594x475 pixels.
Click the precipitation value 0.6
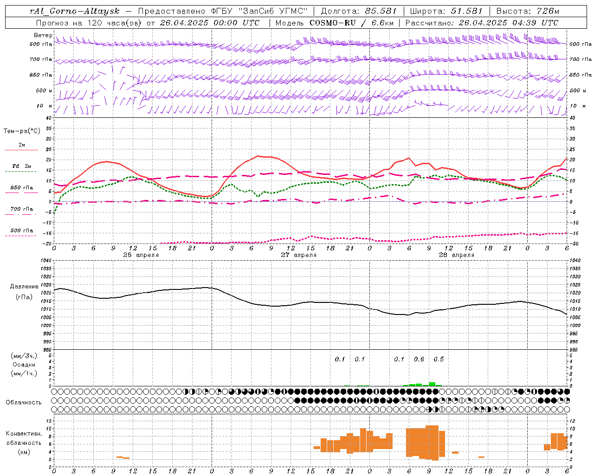(x=419, y=359)
